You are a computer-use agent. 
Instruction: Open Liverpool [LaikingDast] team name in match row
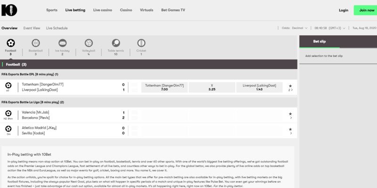point(40,90)
